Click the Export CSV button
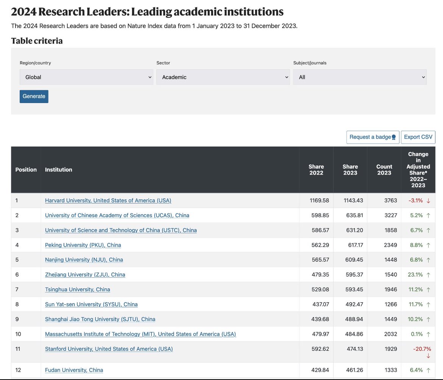Viewport: 443px width, 380px height. pos(418,137)
